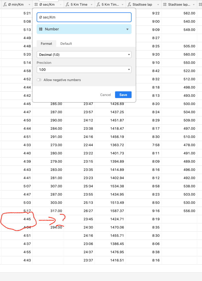Screen dimensions: 202x281
Task: Click formula icon of Stadtsee lap column
Action: 129,4
